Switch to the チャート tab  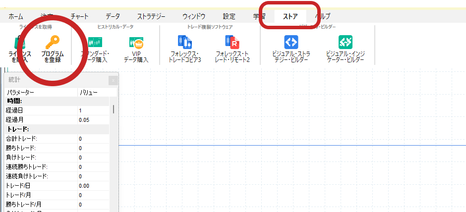pos(80,16)
